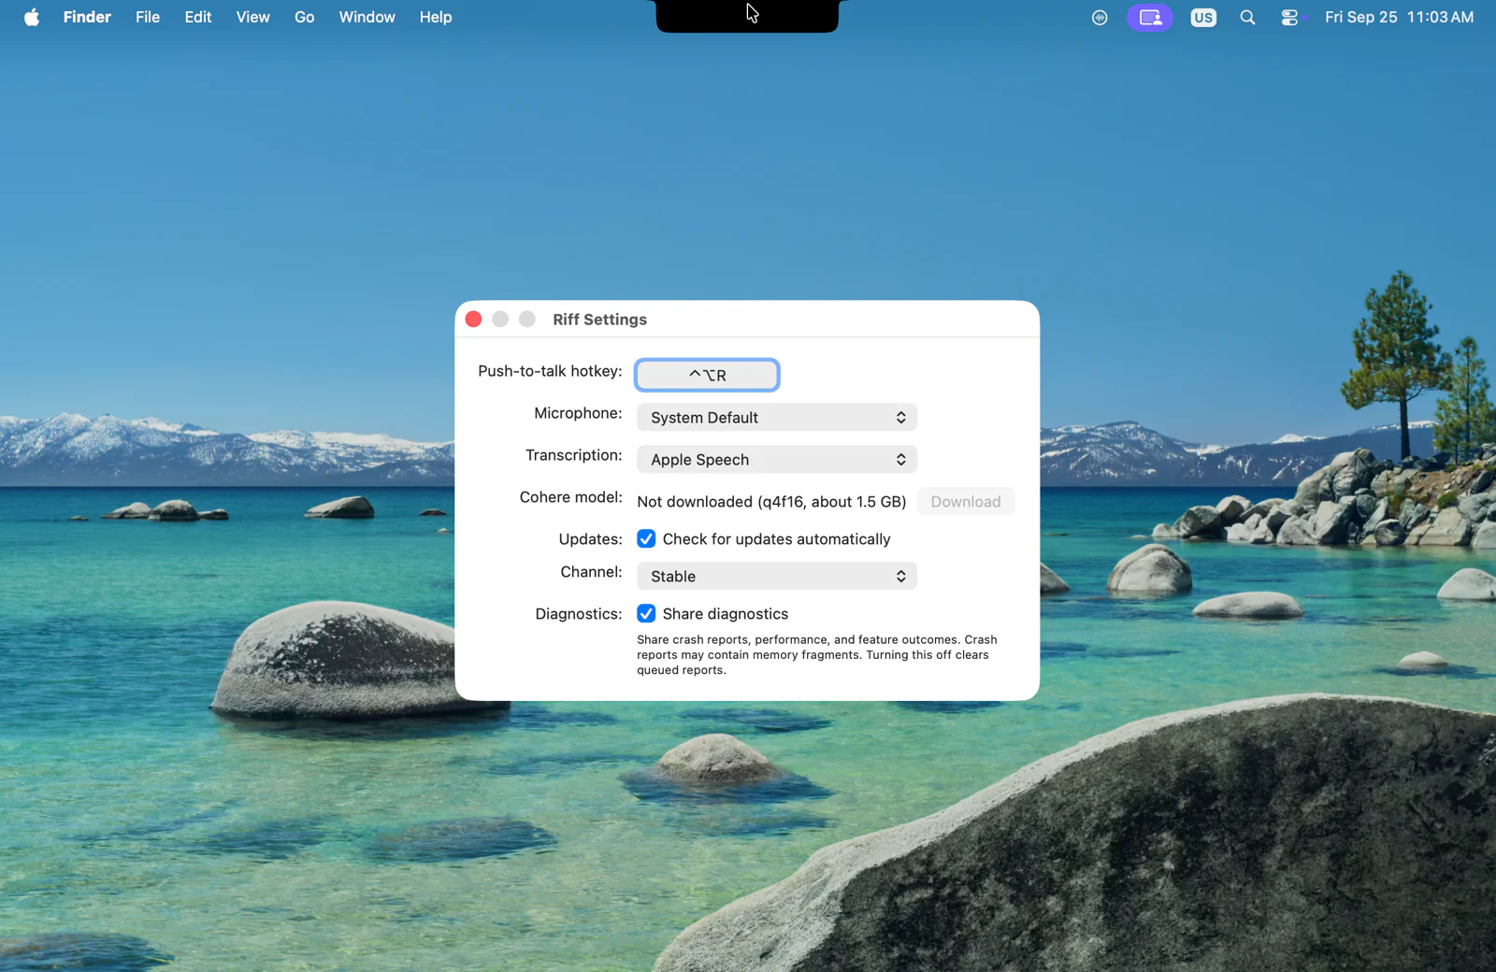The image size is (1496, 972).
Task: Click the Cohere model label
Action: 570,497
